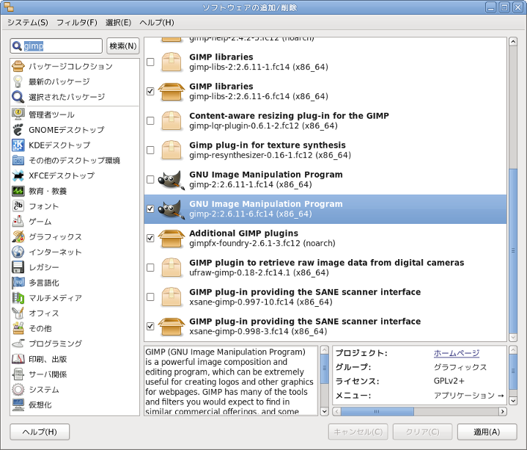
Task: Select the 多言語化 flag icon
Action: coord(18,283)
